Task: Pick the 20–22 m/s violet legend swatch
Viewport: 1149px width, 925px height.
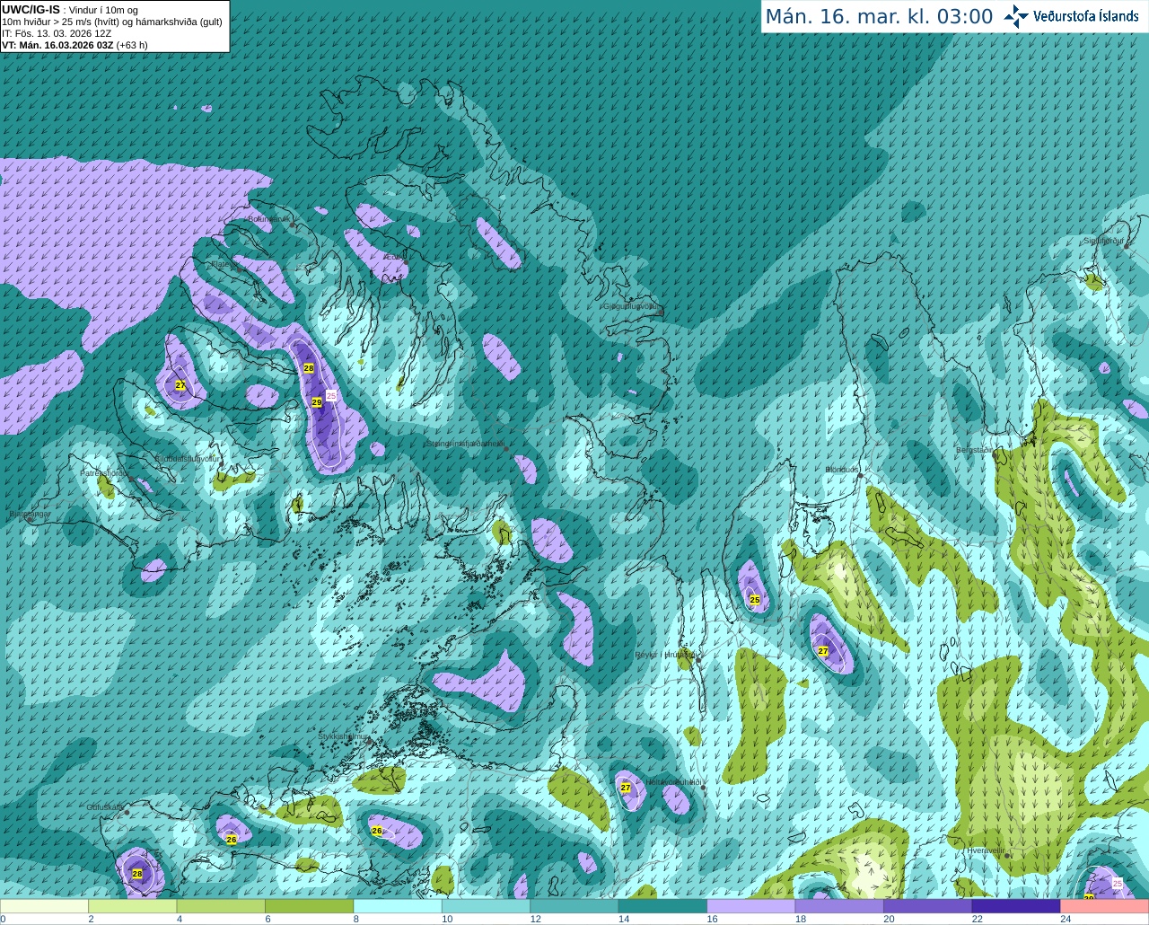Action: coord(928,906)
